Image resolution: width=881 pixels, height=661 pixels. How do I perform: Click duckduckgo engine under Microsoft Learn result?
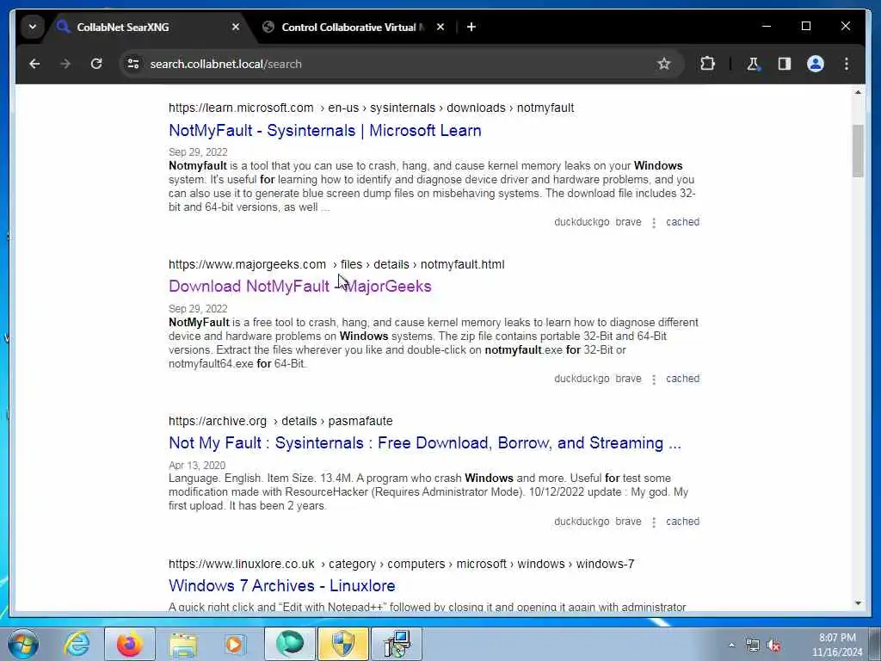[x=582, y=222]
